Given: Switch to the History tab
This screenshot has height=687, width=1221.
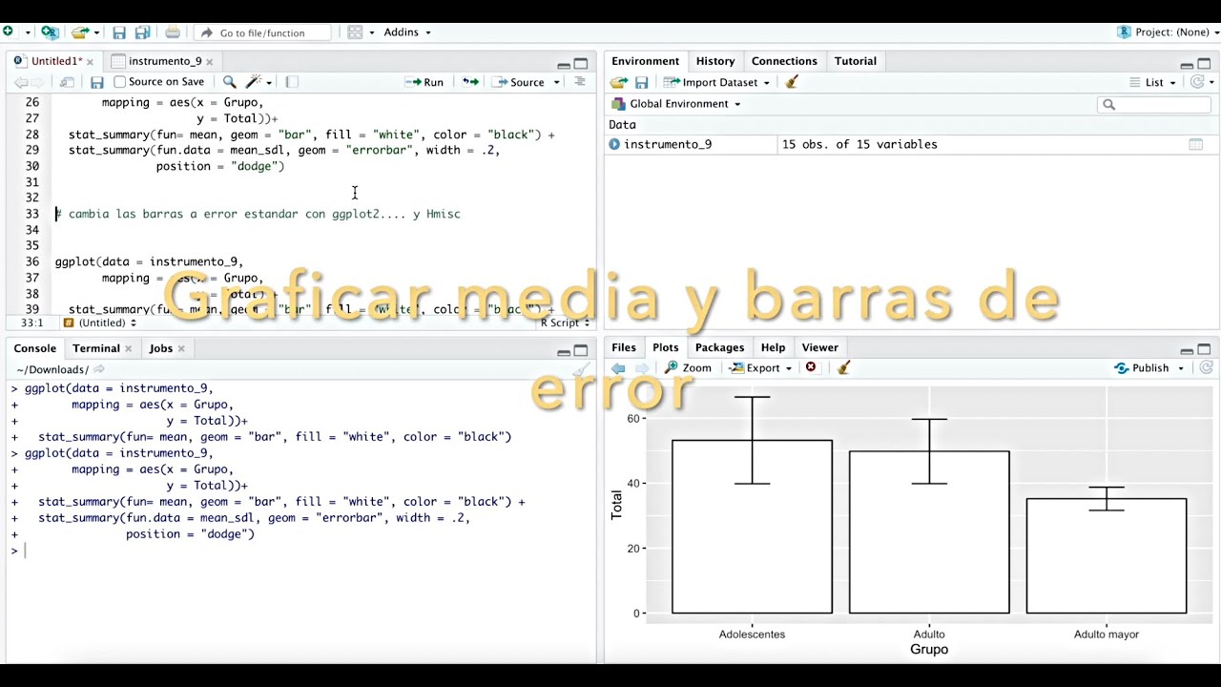Looking at the screenshot, I should pyautogui.click(x=715, y=61).
